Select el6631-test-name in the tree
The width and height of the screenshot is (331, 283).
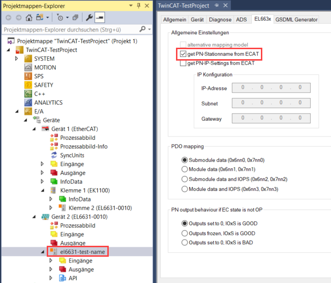83,252
